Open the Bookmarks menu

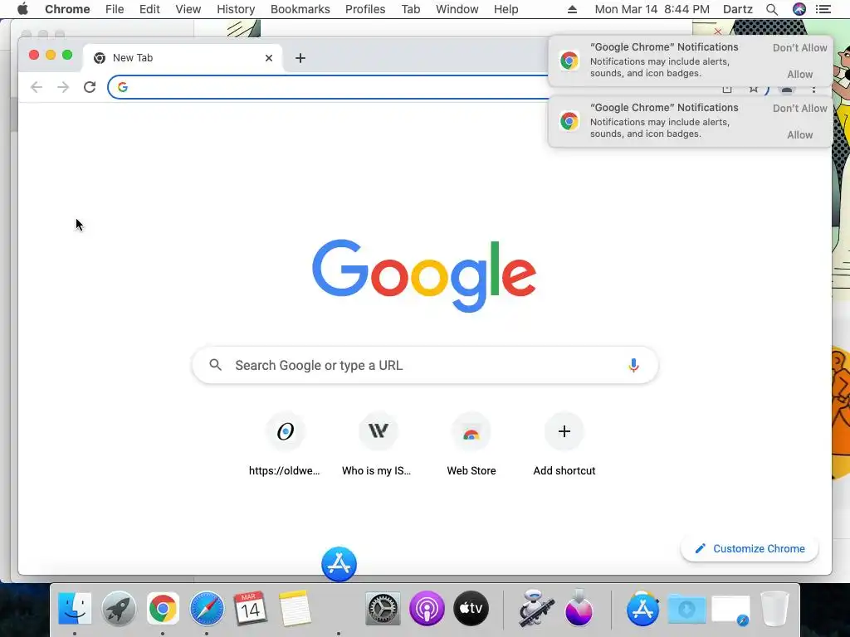pyautogui.click(x=300, y=9)
